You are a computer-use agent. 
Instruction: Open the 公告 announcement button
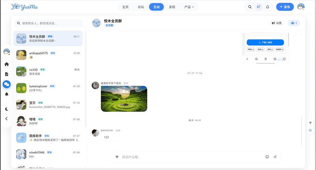(277, 23)
